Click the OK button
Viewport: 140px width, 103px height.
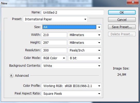(122, 12)
